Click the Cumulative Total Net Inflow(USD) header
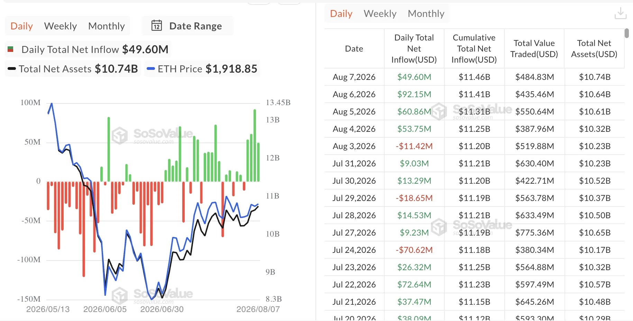 coord(474,48)
